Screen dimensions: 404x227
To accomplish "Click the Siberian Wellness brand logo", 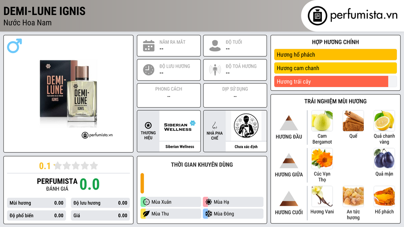I will (180, 126).
